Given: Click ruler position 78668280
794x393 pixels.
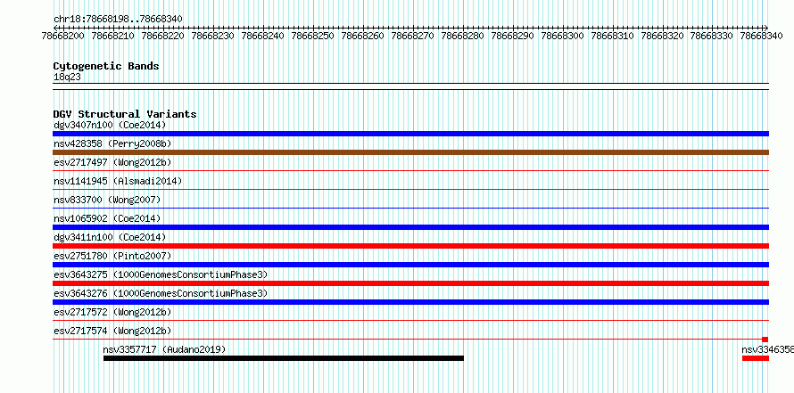Looking at the screenshot, I should [x=463, y=36].
